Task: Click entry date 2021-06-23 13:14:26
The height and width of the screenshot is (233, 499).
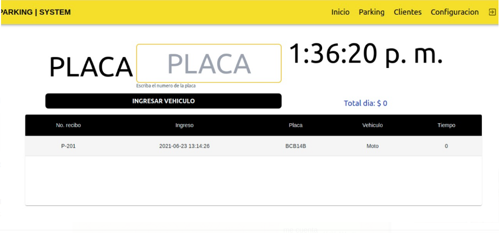Action: coord(184,146)
